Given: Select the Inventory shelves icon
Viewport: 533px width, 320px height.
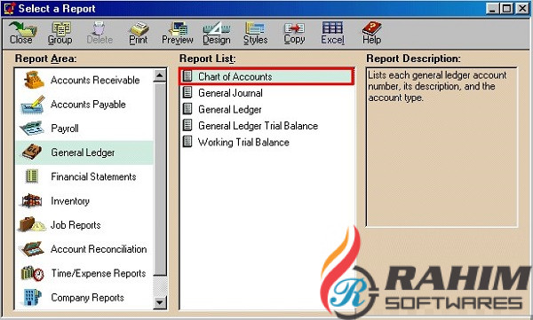Looking at the screenshot, I should pyautogui.click(x=32, y=200).
